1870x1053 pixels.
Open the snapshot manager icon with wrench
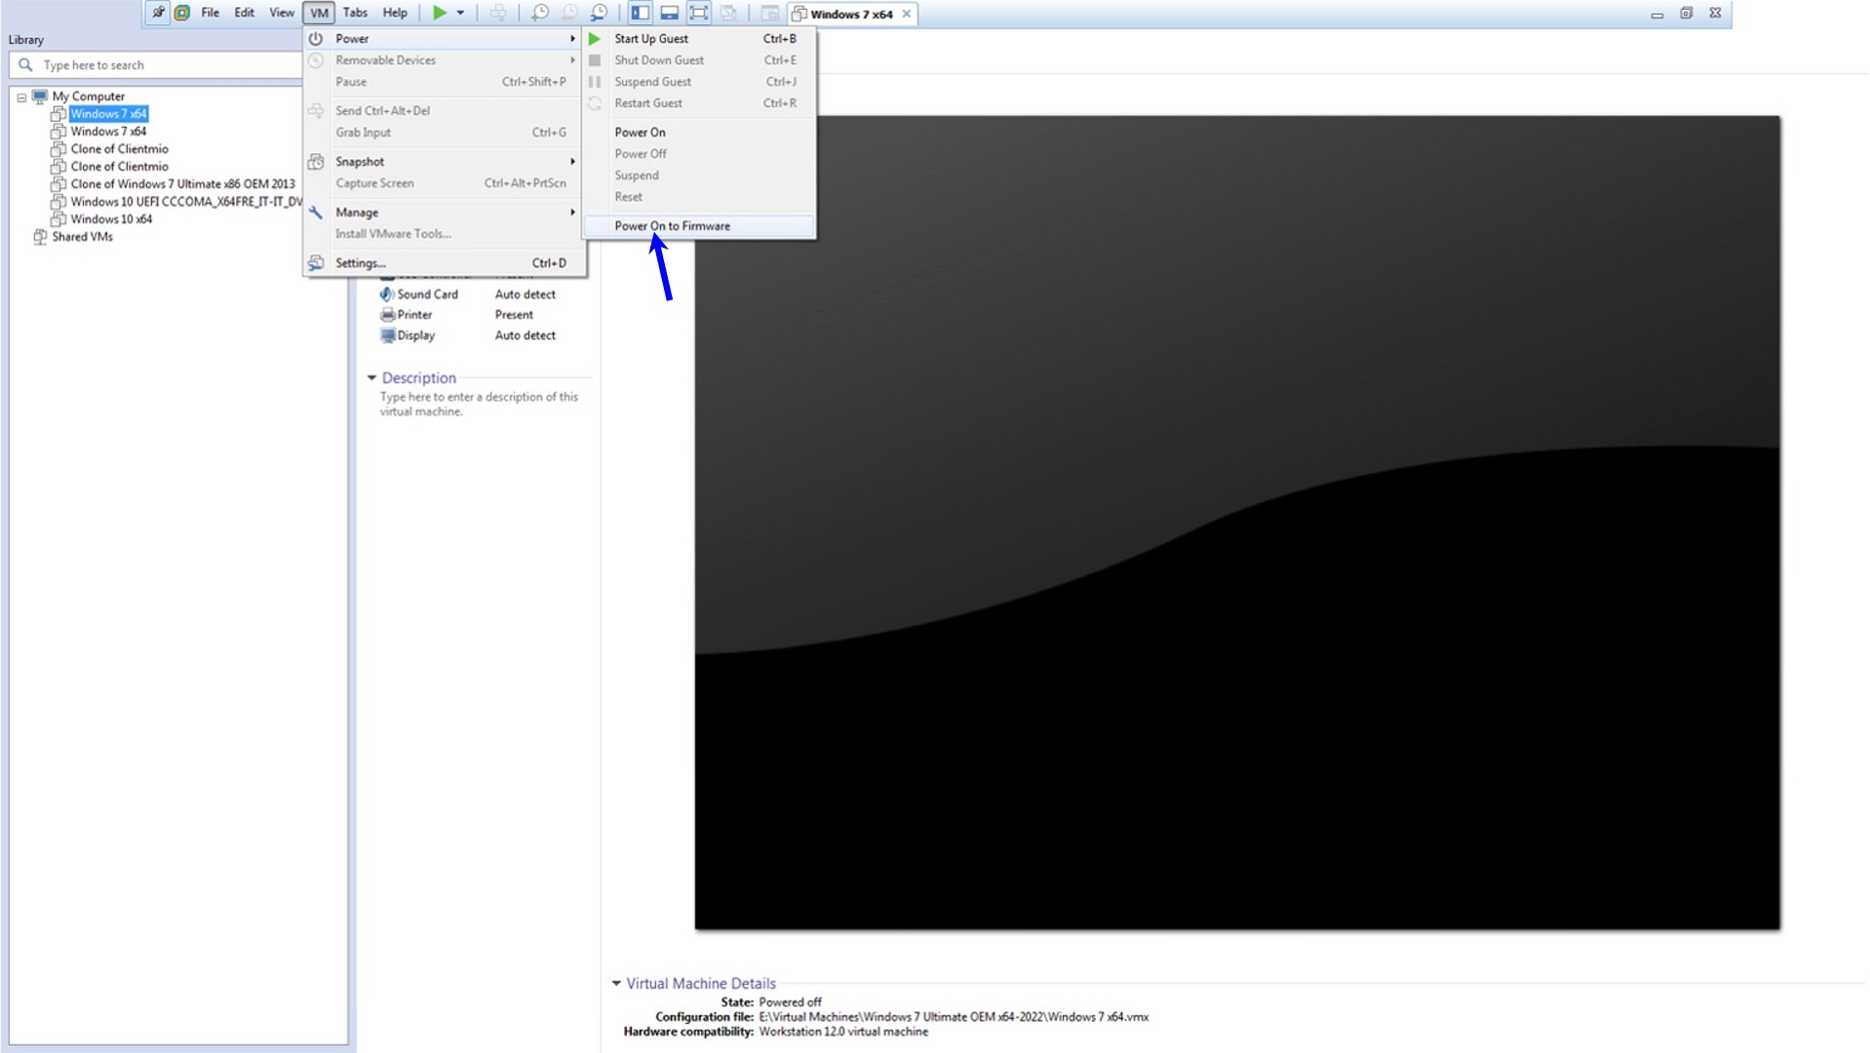click(x=599, y=13)
